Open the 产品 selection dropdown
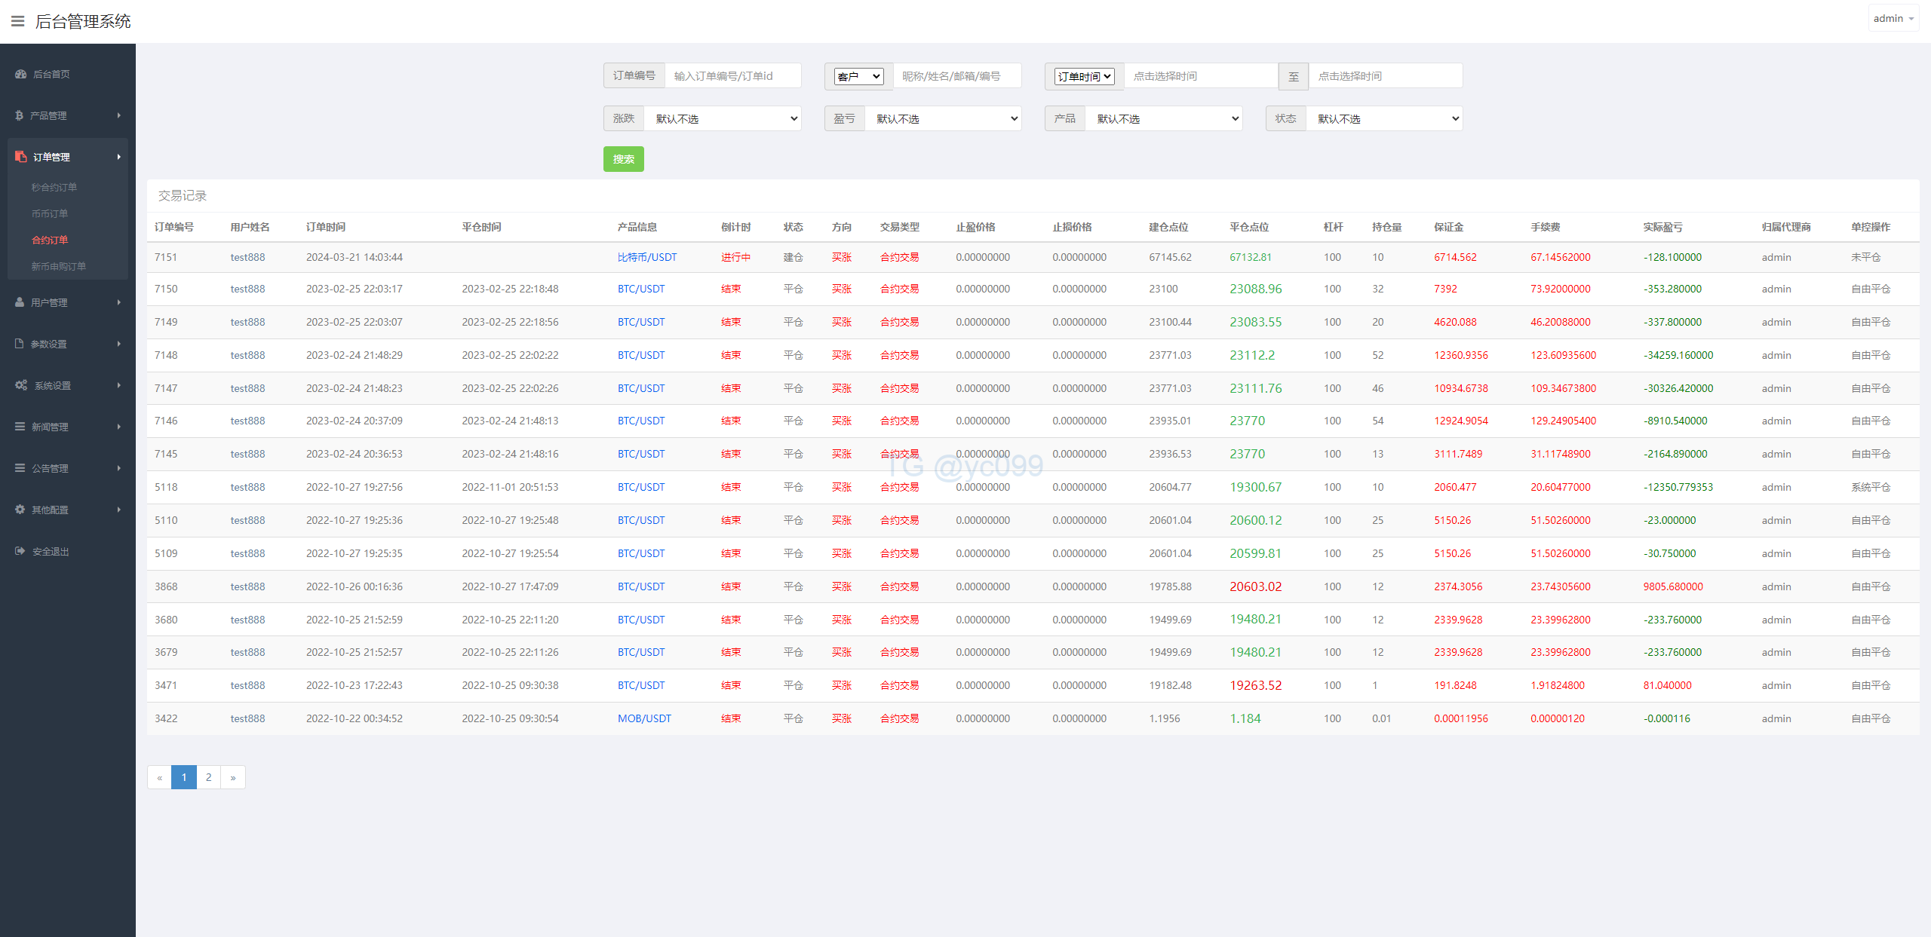Viewport: 1931px width, 937px height. tap(1163, 119)
